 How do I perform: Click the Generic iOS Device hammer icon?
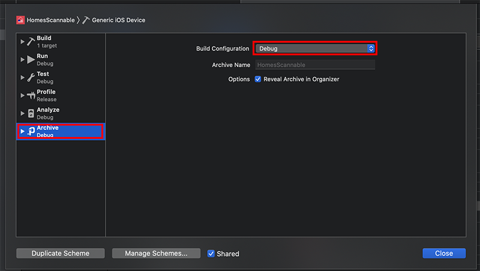pos(86,20)
